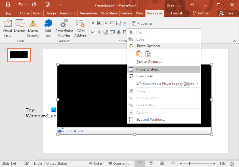Open the Visual Basic editor
239x167 pixels.
point(7,28)
